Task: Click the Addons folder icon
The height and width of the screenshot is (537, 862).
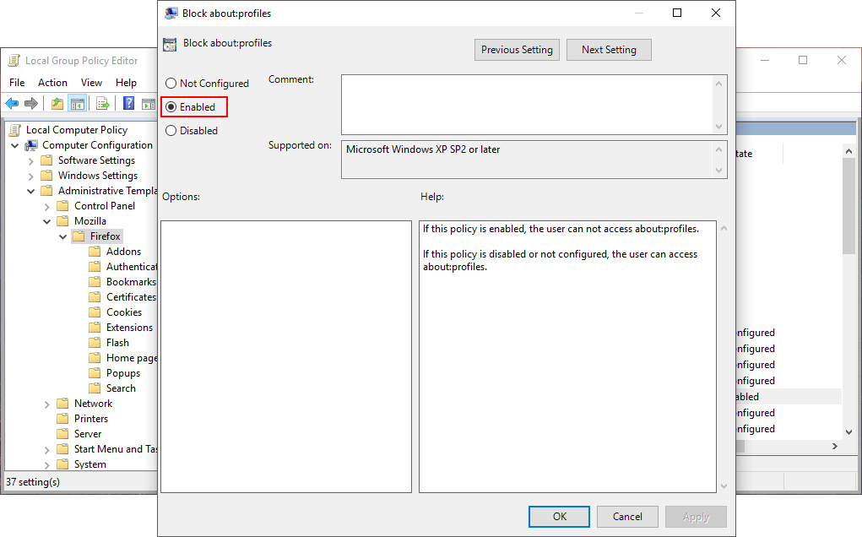Action: click(95, 251)
